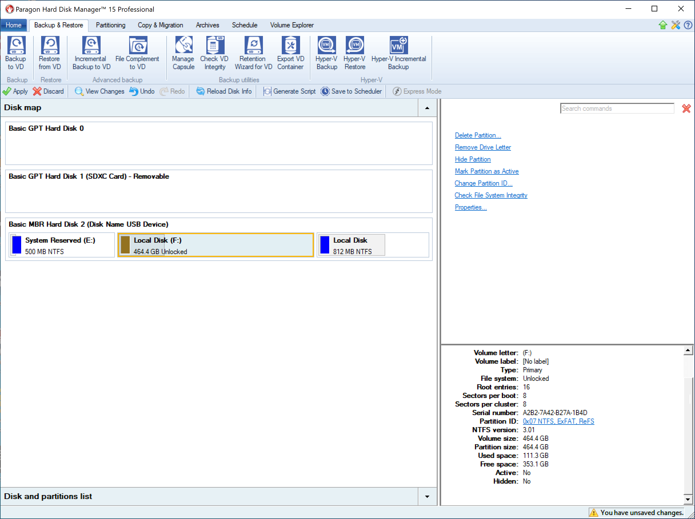The image size is (695, 519).
Task: Collapse the Disk map panel
Action: point(427,108)
